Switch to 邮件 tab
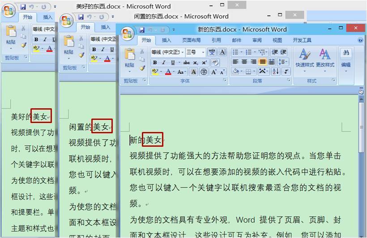The image size is (367, 238). click(x=237, y=40)
